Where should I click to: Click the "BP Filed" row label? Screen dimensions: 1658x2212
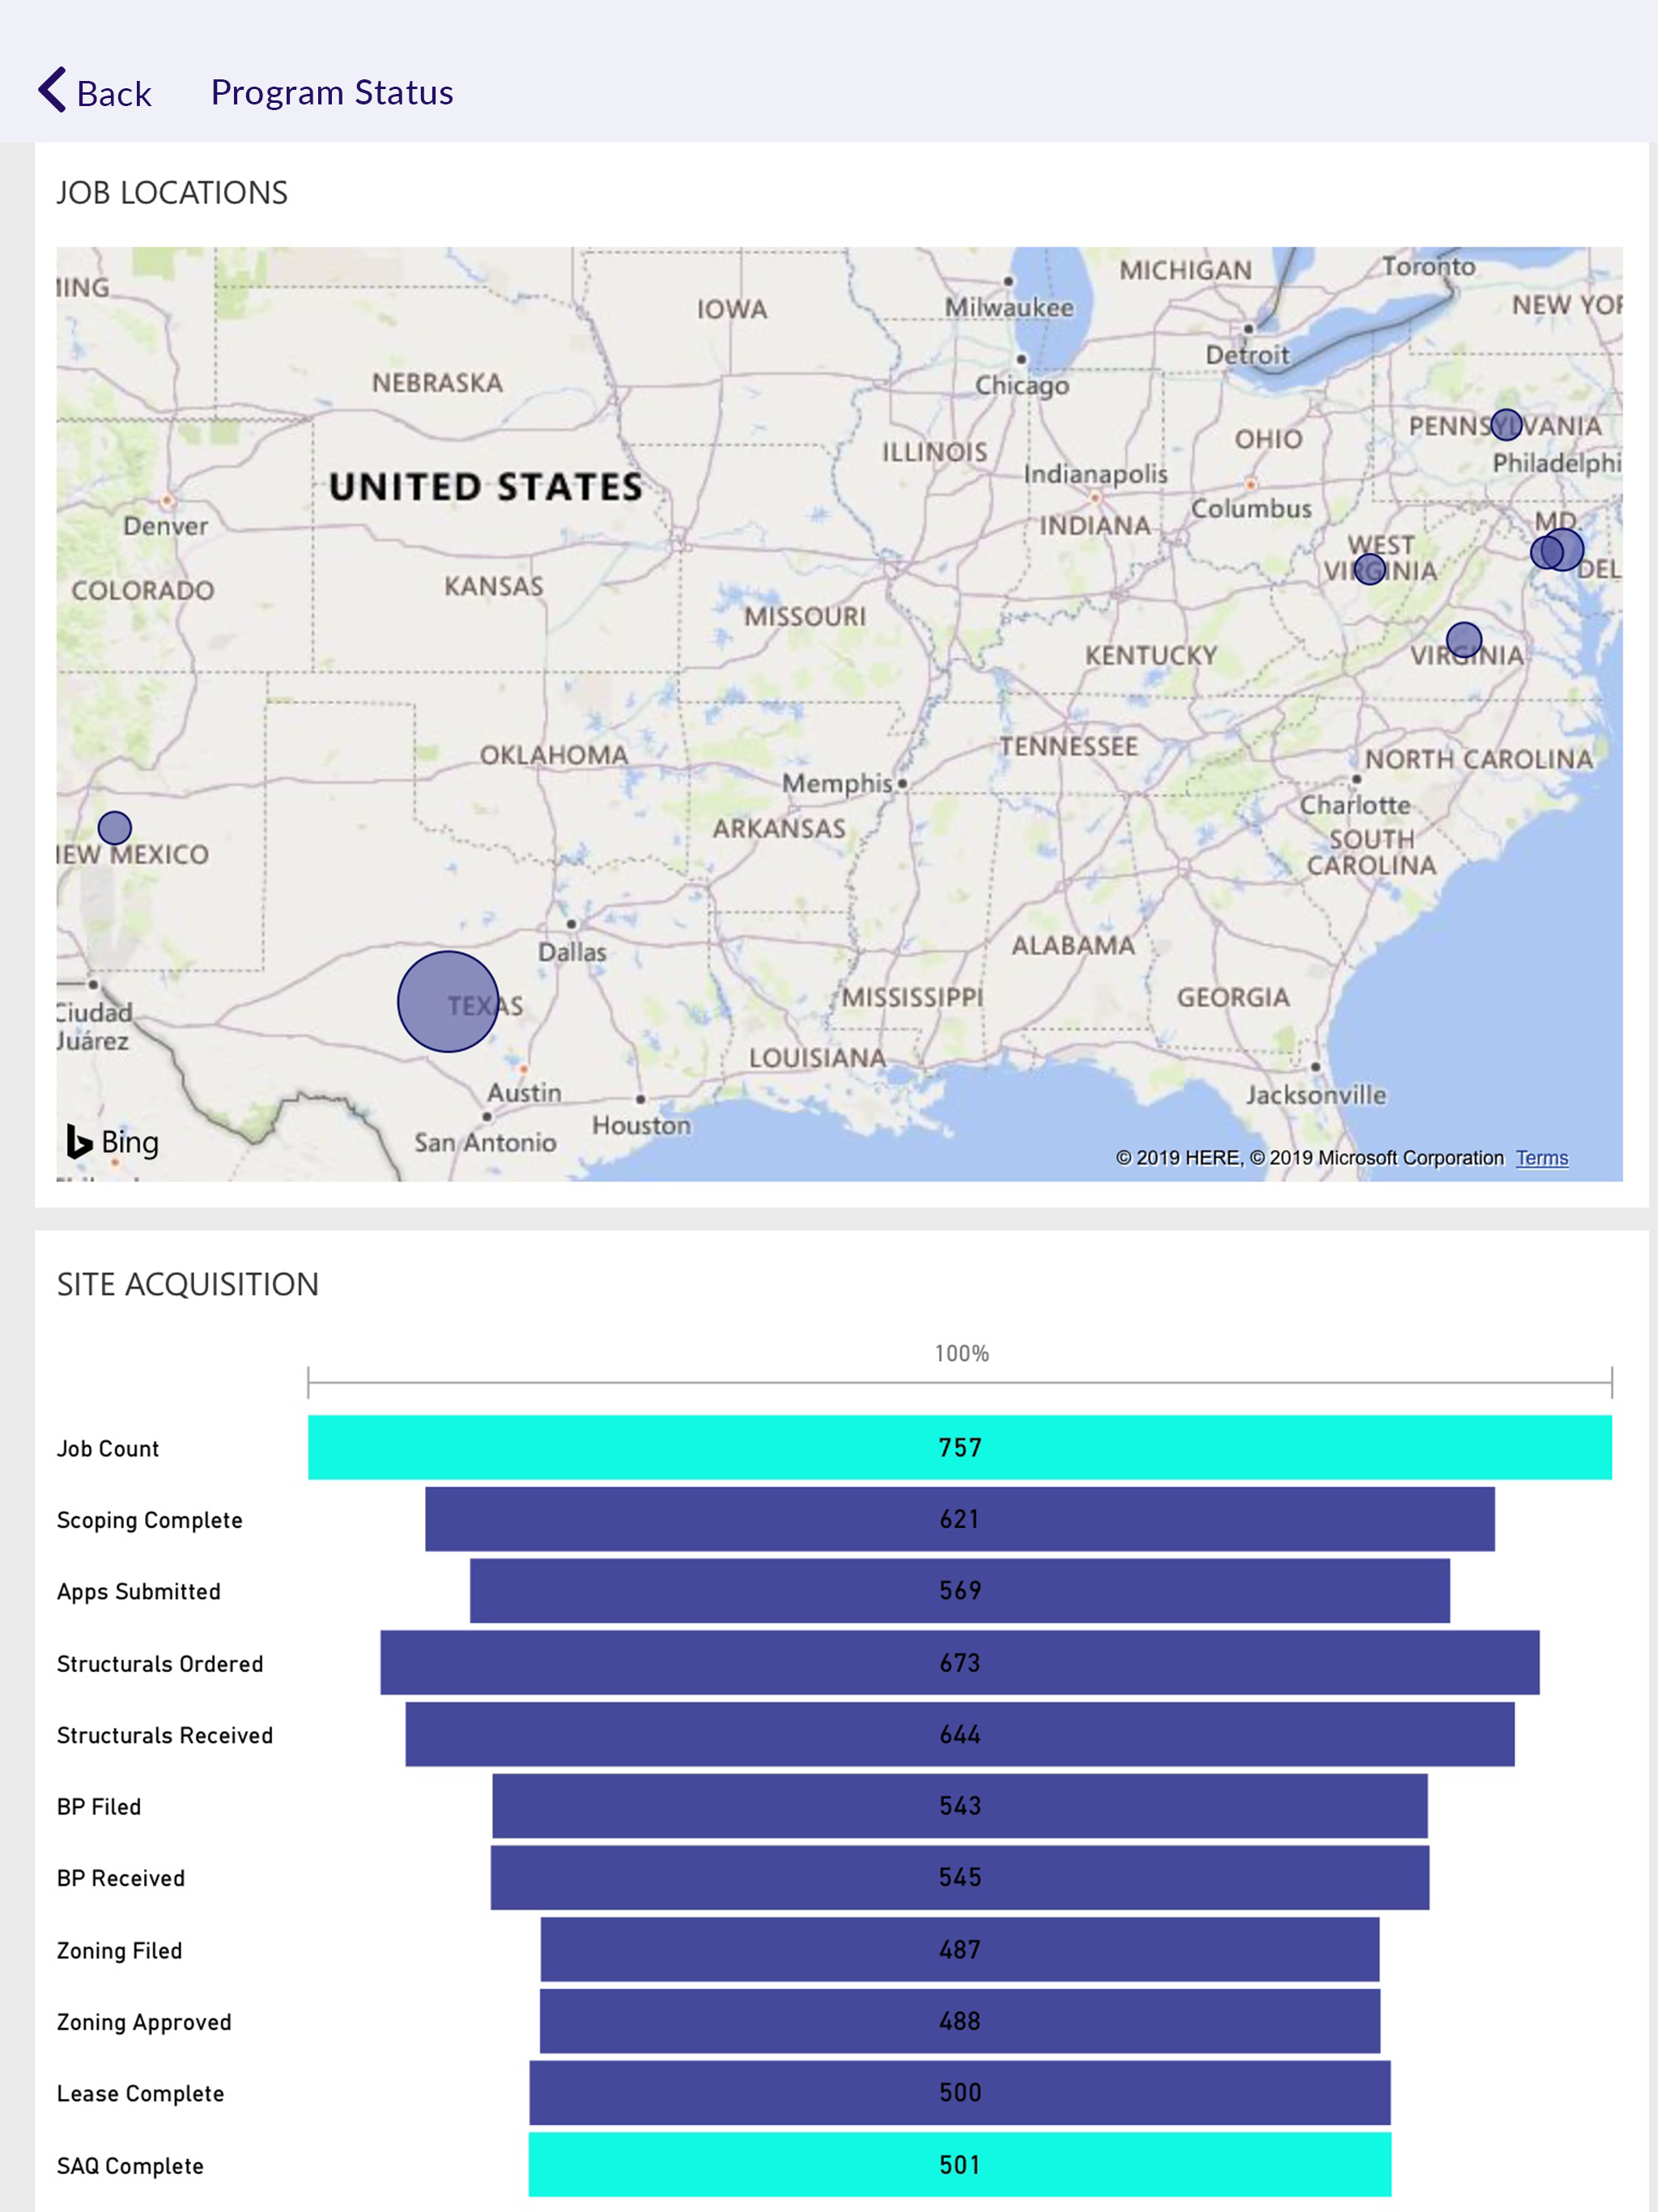(99, 1807)
